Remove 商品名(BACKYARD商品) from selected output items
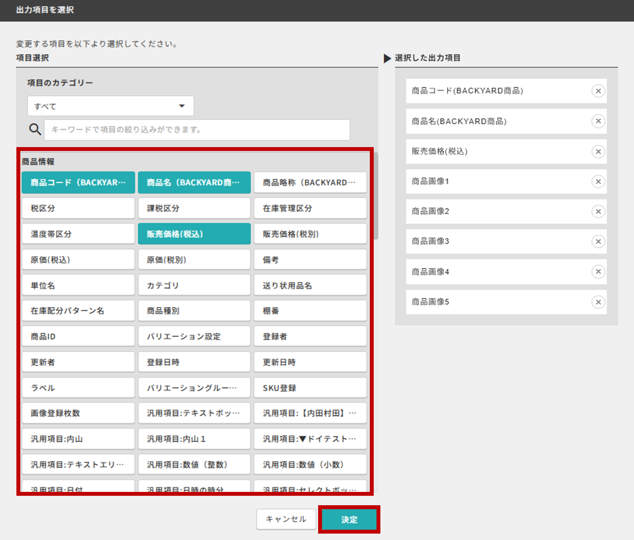The image size is (634, 540). pos(598,121)
